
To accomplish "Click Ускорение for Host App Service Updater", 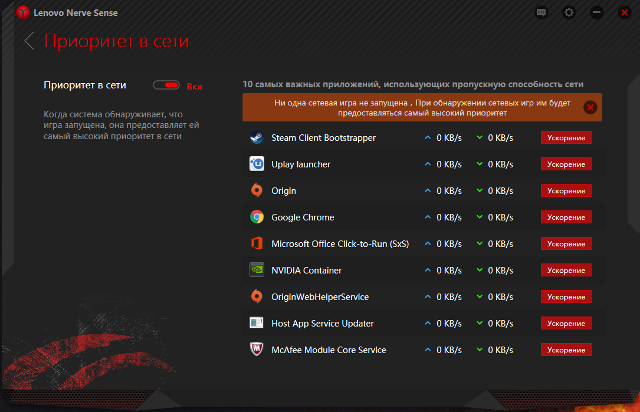I will [x=566, y=323].
